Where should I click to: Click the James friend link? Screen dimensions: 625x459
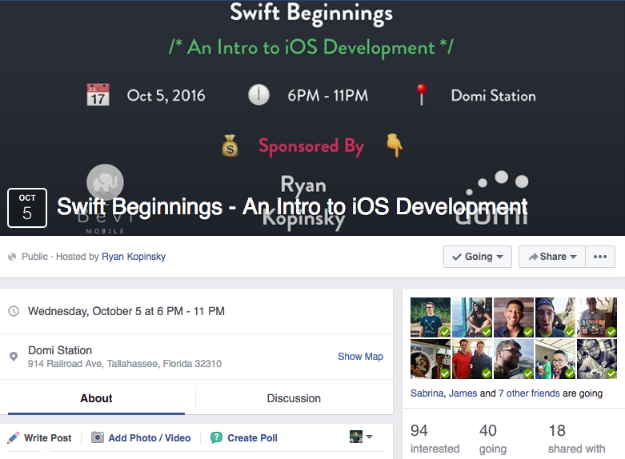pyautogui.click(x=463, y=393)
